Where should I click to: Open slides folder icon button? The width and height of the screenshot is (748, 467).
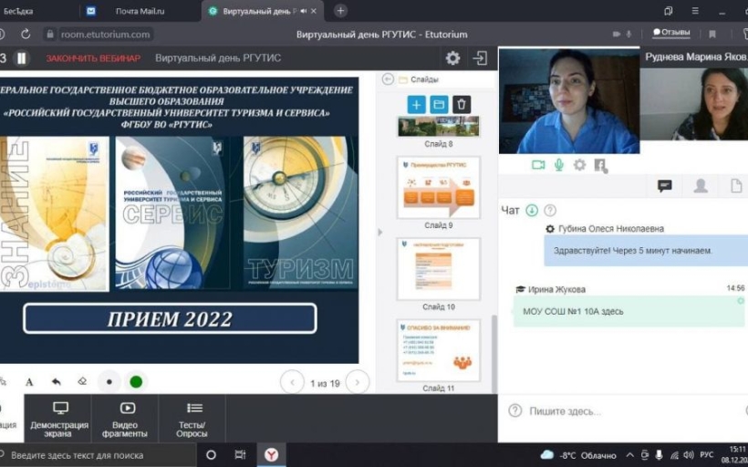(439, 105)
